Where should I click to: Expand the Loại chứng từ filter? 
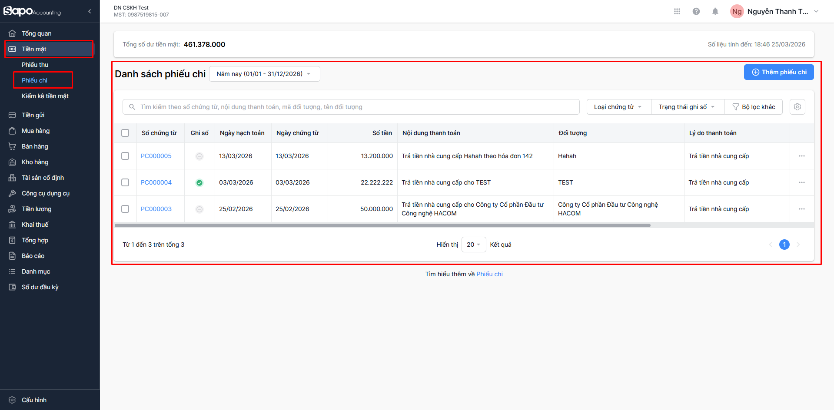[x=619, y=107]
